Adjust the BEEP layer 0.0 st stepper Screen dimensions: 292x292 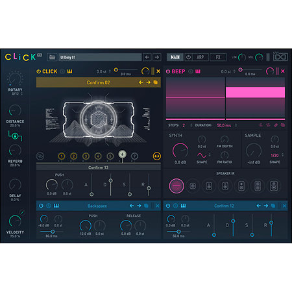234,71
